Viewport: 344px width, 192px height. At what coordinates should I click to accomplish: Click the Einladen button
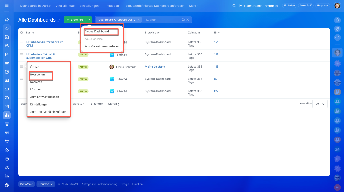[x=289, y=6]
